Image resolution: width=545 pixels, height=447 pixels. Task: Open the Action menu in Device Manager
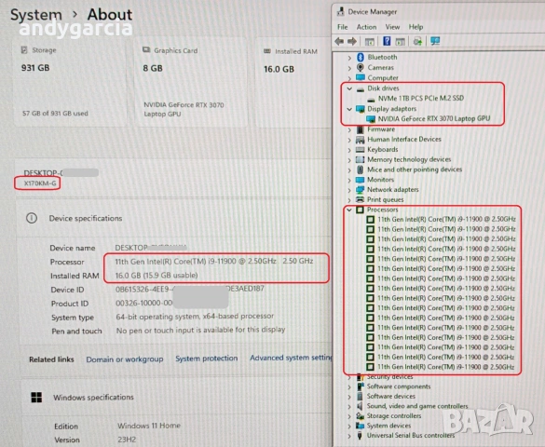pyautogui.click(x=366, y=27)
